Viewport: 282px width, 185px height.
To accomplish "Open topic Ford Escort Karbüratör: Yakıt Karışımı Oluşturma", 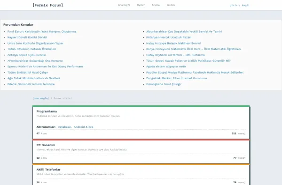I will pyautogui.click(x=42, y=31).
